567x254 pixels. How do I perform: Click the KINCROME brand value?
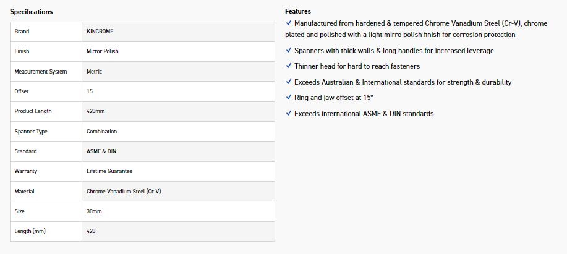tap(100, 32)
